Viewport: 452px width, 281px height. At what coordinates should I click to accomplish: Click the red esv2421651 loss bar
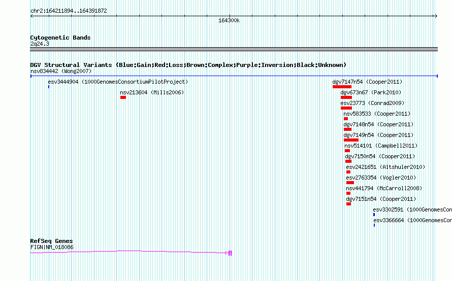[348, 172]
